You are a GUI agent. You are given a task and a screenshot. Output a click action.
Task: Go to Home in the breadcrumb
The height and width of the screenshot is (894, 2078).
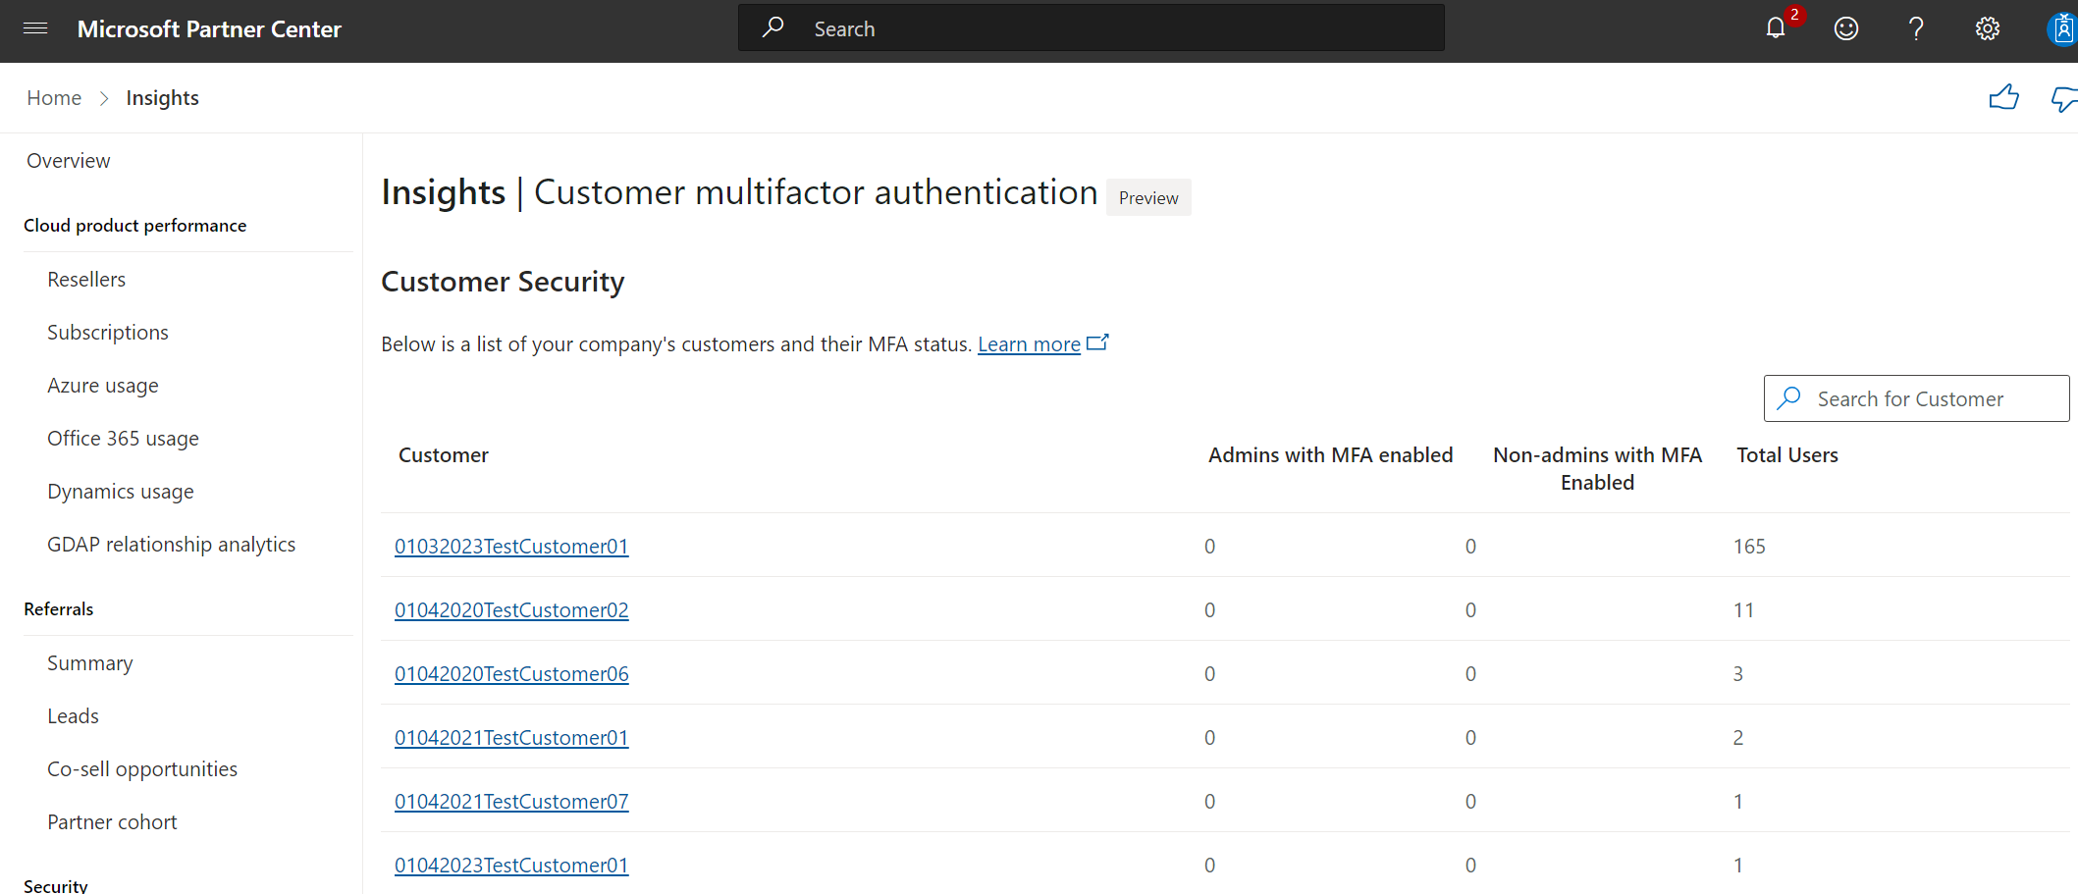[54, 98]
